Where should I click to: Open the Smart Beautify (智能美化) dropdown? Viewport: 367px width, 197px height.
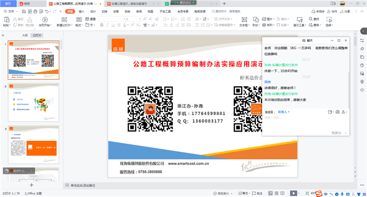[223, 193]
